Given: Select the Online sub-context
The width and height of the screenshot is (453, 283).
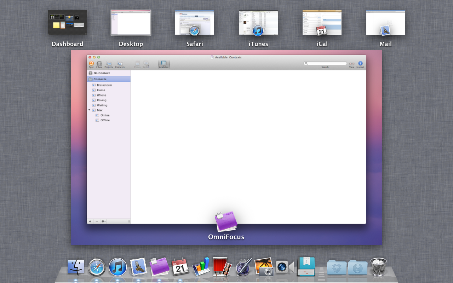Looking at the screenshot, I should 109,115.
